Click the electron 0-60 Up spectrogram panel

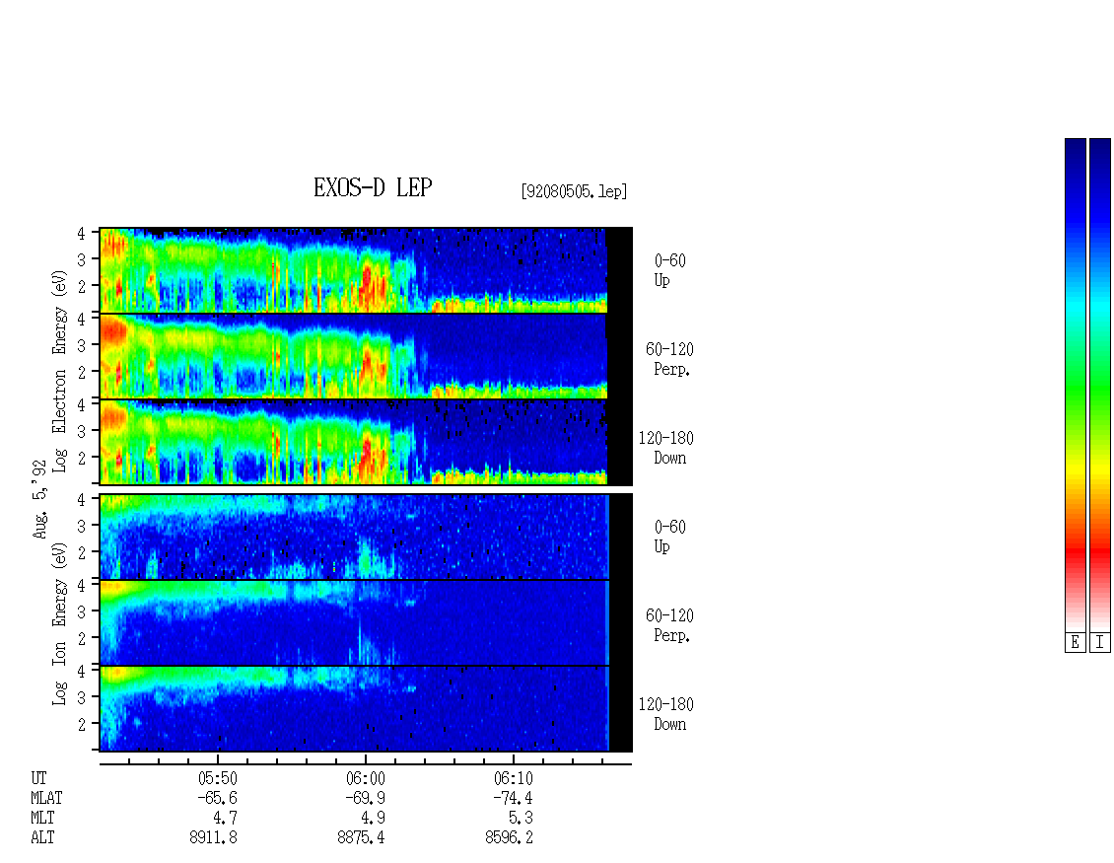click(366, 270)
